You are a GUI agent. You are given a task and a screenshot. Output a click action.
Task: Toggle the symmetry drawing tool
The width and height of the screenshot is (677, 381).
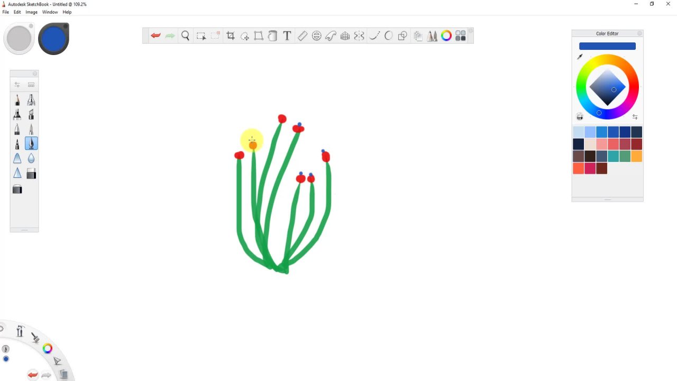(359, 36)
